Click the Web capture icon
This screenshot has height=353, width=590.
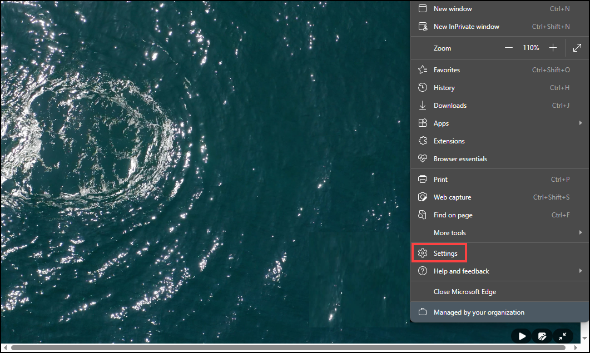pyautogui.click(x=423, y=197)
